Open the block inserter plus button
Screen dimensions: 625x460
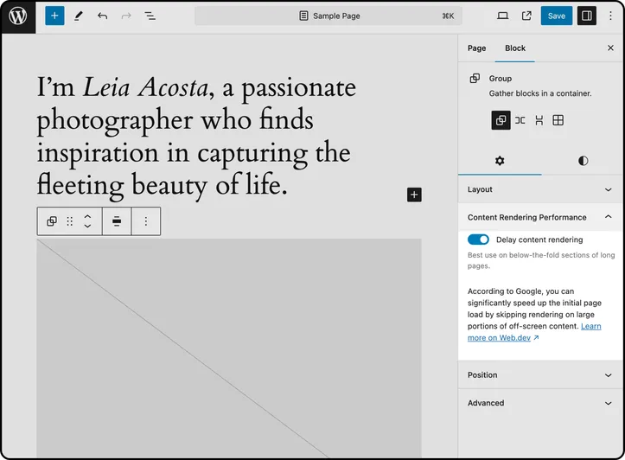(54, 16)
